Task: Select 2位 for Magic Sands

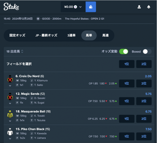Action: tap(144, 101)
